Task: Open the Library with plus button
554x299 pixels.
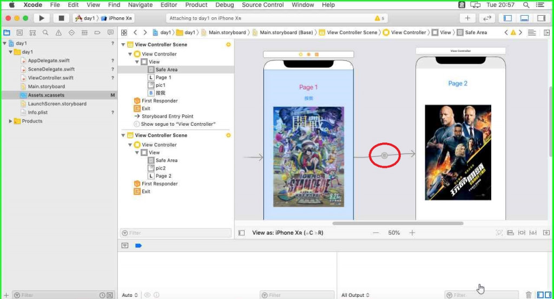Action: (467, 18)
